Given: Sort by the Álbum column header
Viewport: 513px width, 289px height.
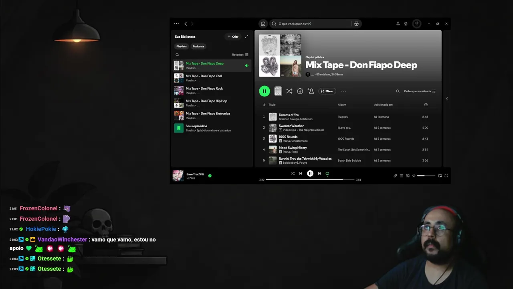Looking at the screenshot, I should tap(342, 105).
